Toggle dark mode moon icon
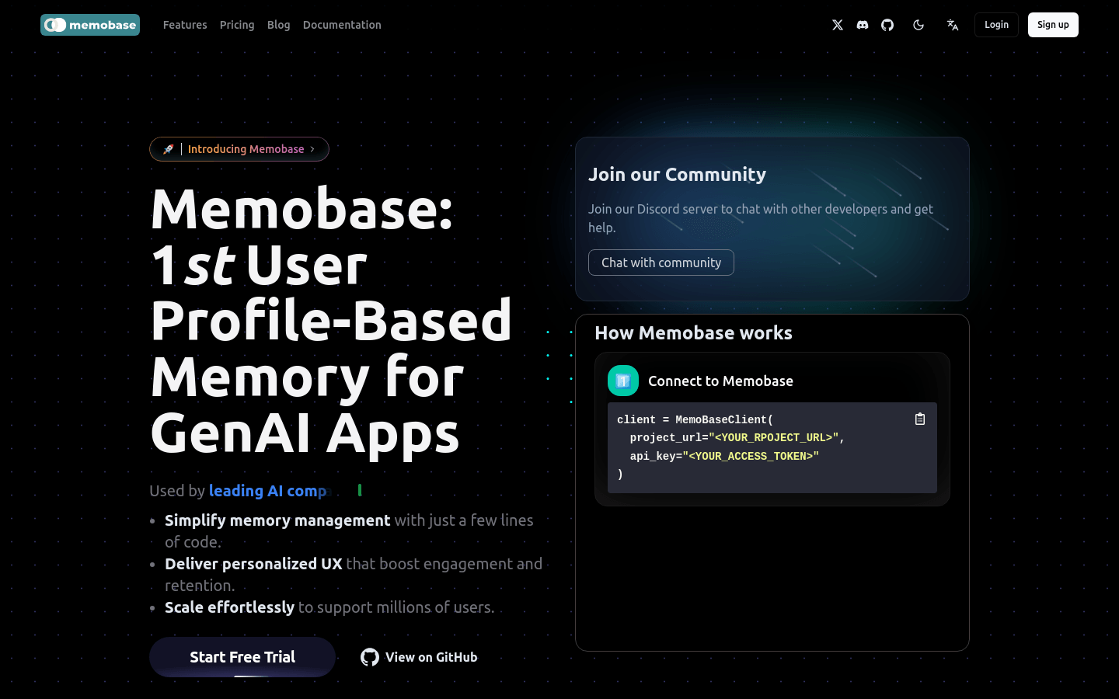 click(x=919, y=25)
